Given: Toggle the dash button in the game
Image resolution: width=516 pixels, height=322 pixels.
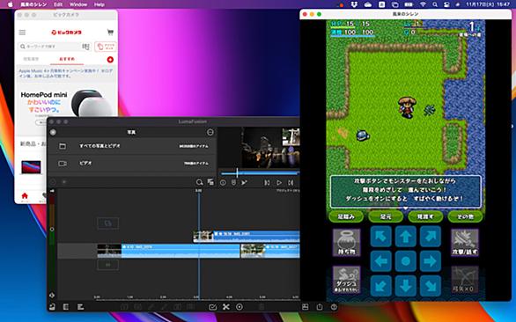Looking at the screenshot, I should pyautogui.click(x=346, y=280).
